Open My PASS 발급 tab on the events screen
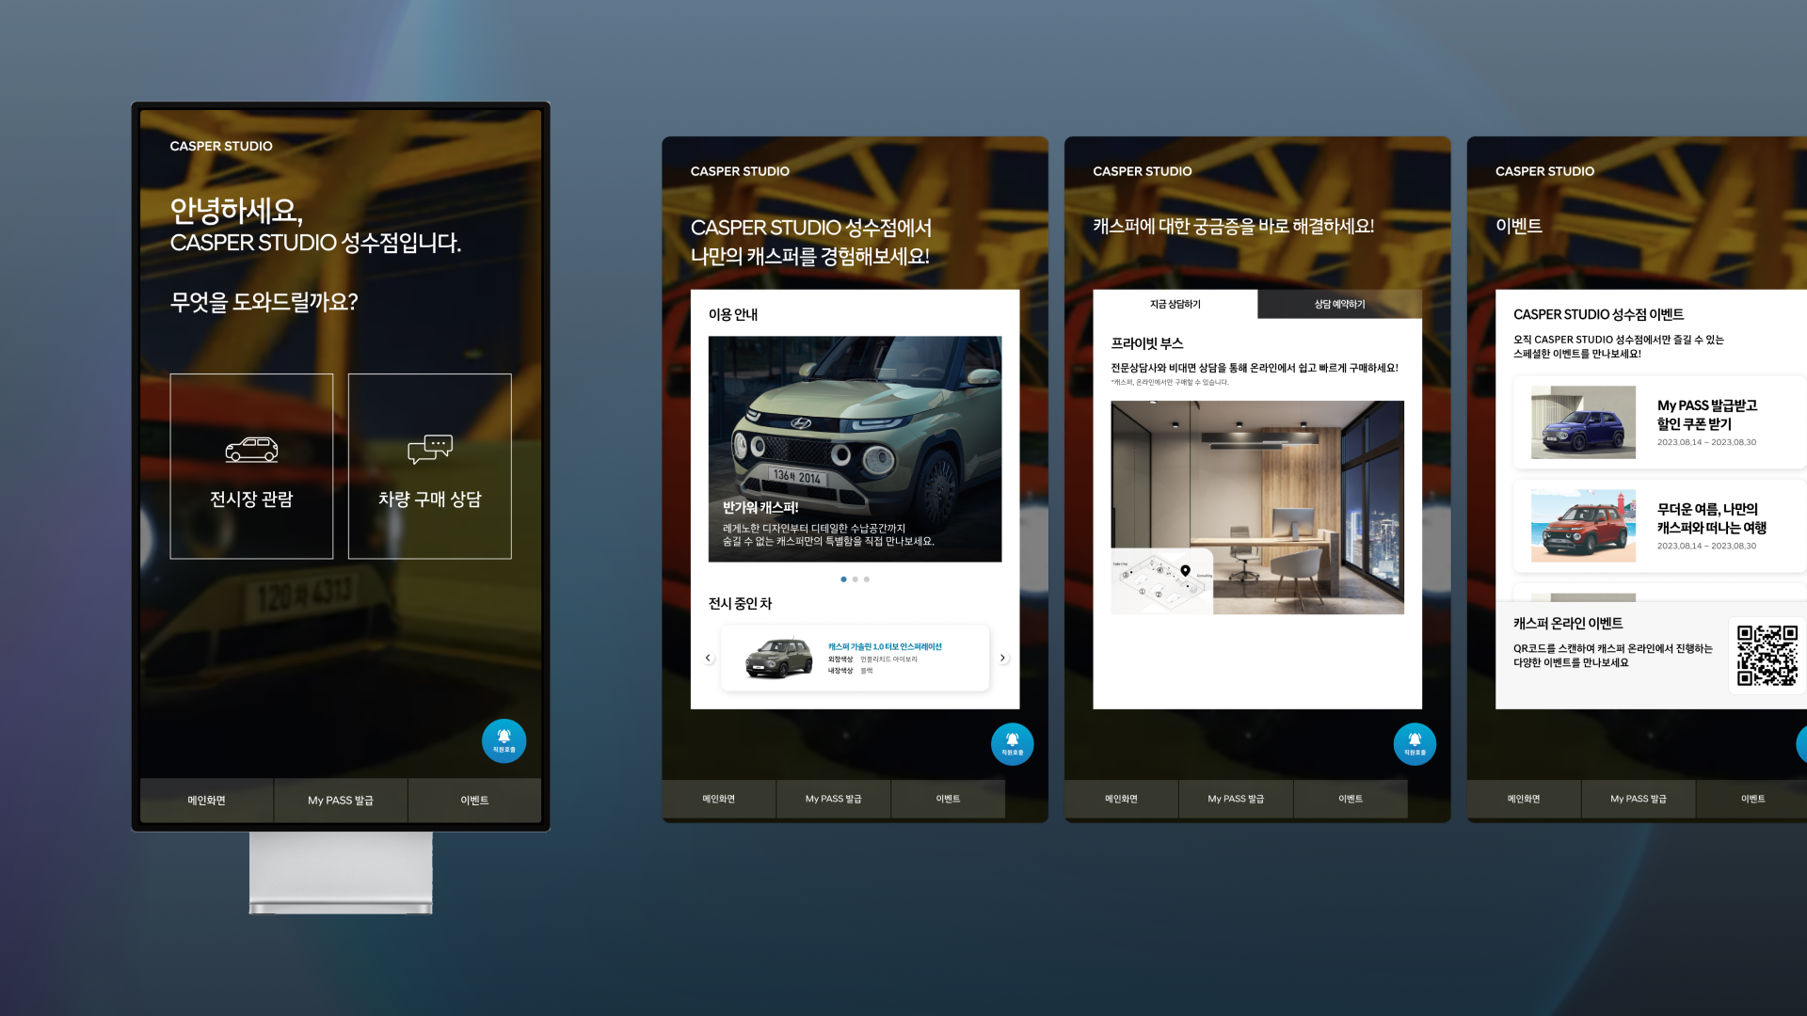Viewport: 1807px width, 1016px height. [1639, 799]
